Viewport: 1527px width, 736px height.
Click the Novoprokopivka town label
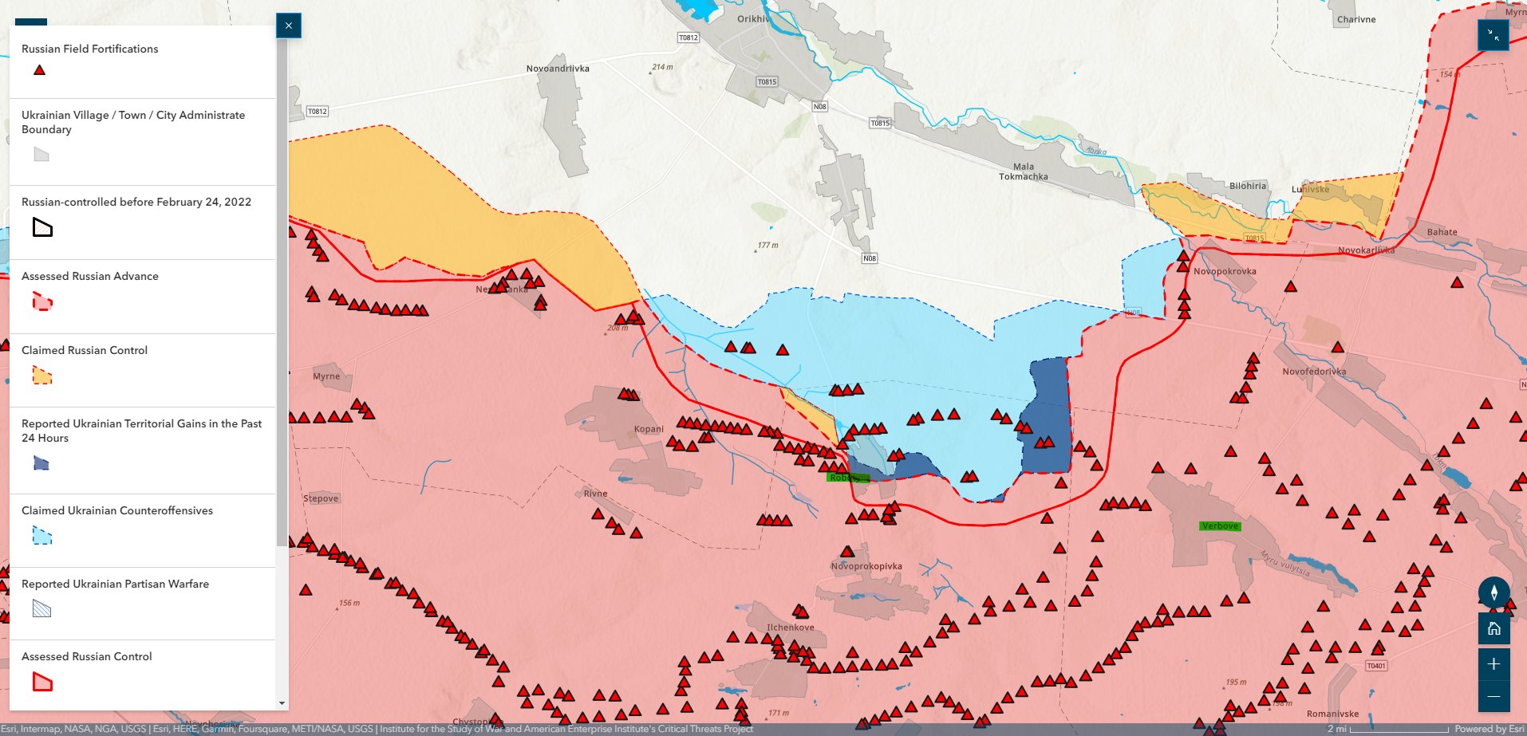click(x=866, y=566)
